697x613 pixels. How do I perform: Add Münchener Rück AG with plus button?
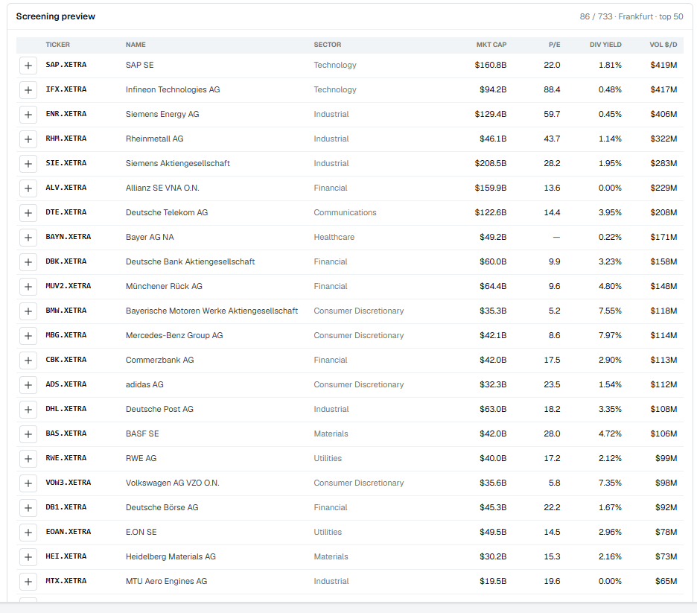click(x=28, y=286)
